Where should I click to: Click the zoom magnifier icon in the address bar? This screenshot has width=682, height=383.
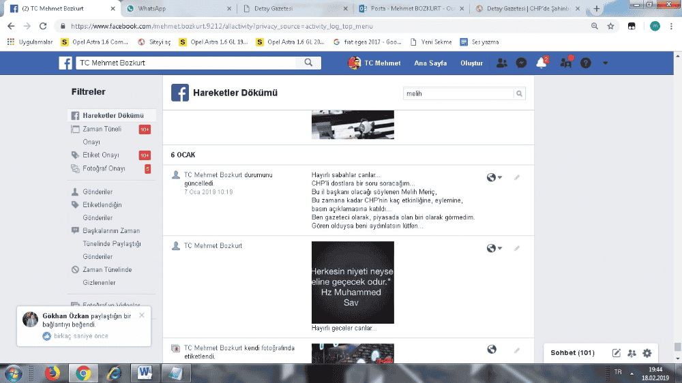coord(595,26)
